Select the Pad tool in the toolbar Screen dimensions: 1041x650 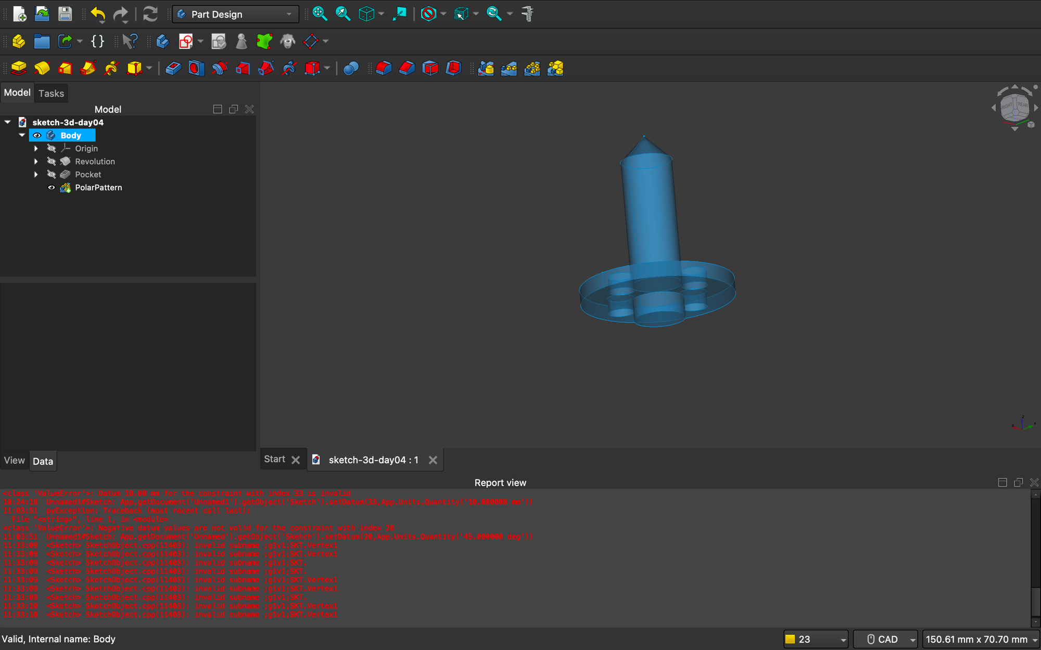coord(18,68)
